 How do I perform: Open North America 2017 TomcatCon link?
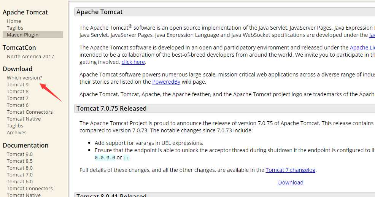click(x=30, y=56)
